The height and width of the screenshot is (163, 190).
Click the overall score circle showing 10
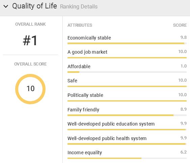(30, 89)
